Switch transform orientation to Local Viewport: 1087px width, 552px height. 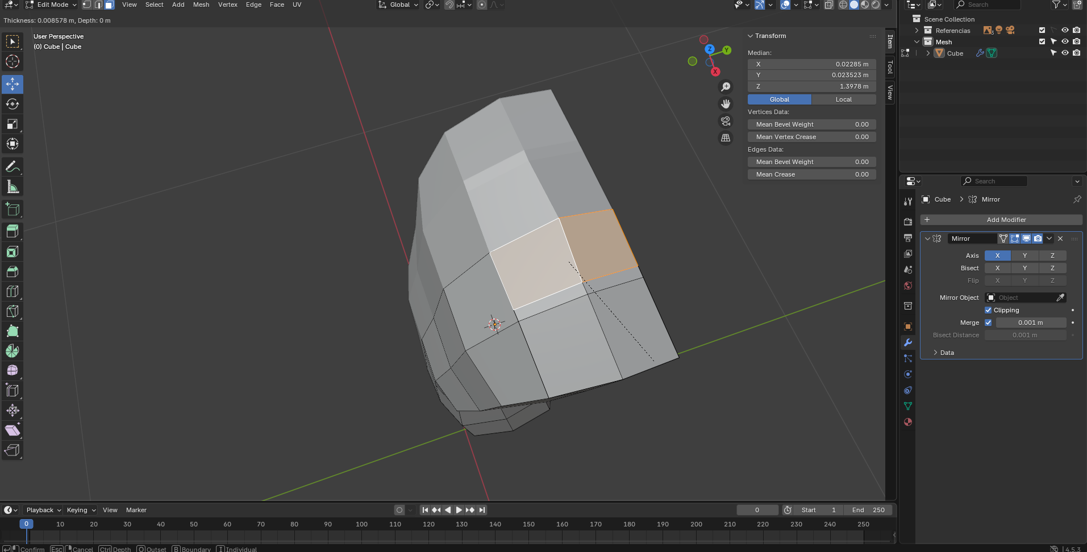tap(844, 99)
